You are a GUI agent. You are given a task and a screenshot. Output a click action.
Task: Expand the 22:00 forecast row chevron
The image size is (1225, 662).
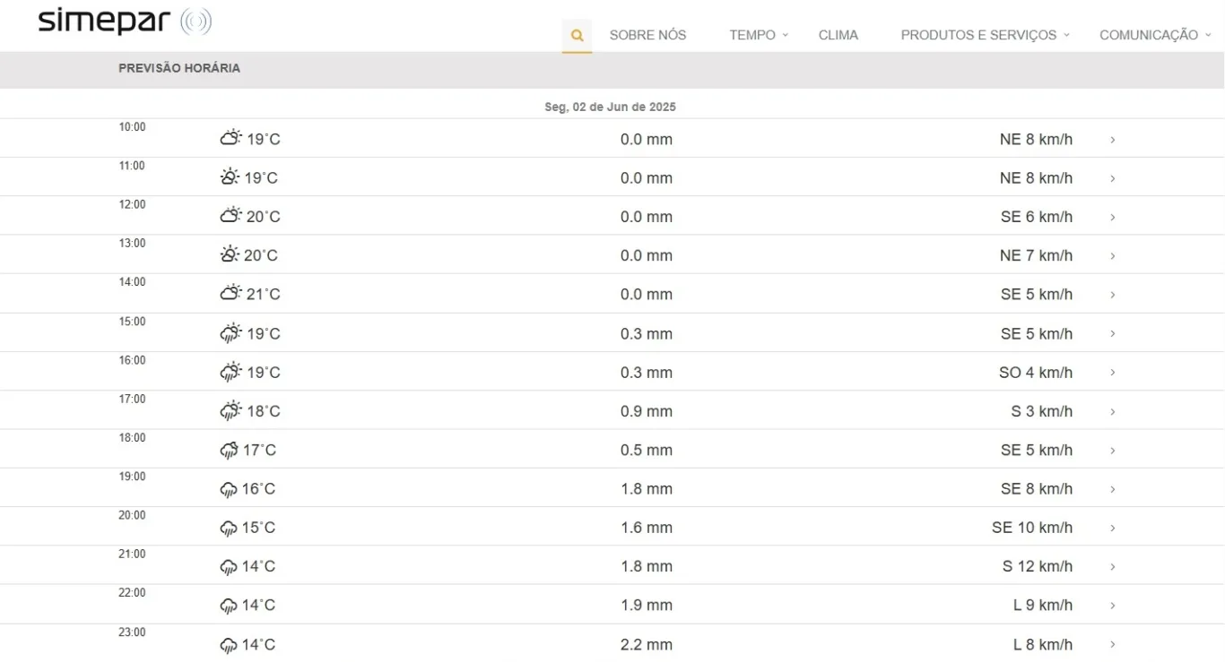point(1112,606)
